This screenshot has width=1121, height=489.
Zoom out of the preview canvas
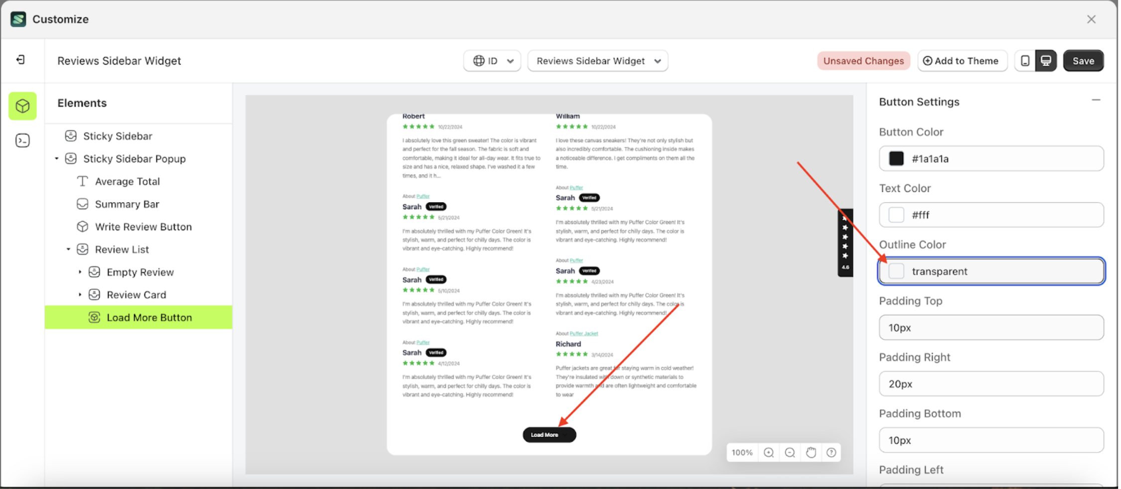coord(789,452)
